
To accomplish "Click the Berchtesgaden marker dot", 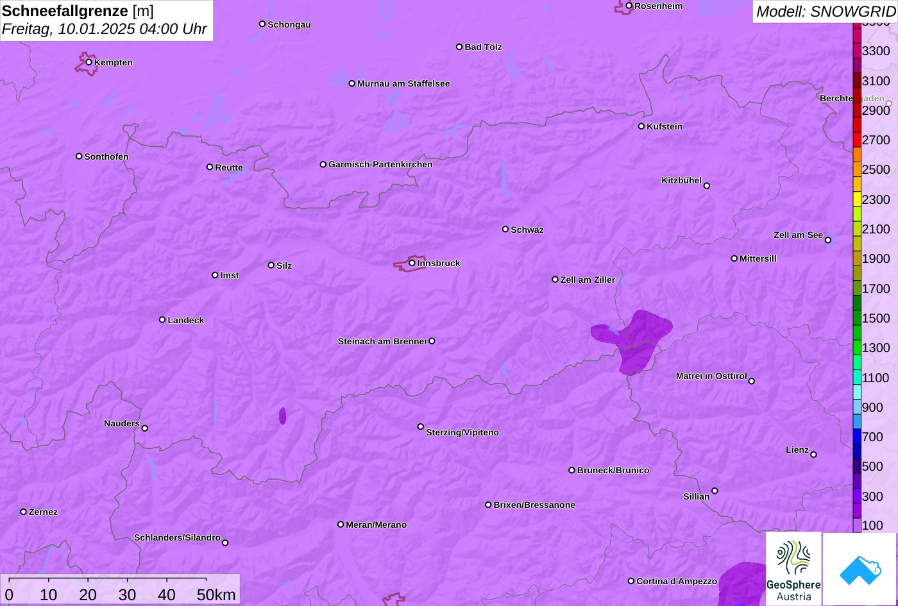I will (x=889, y=103).
